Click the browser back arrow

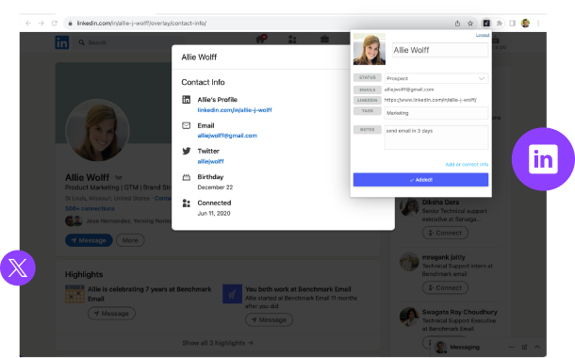(28, 24)
